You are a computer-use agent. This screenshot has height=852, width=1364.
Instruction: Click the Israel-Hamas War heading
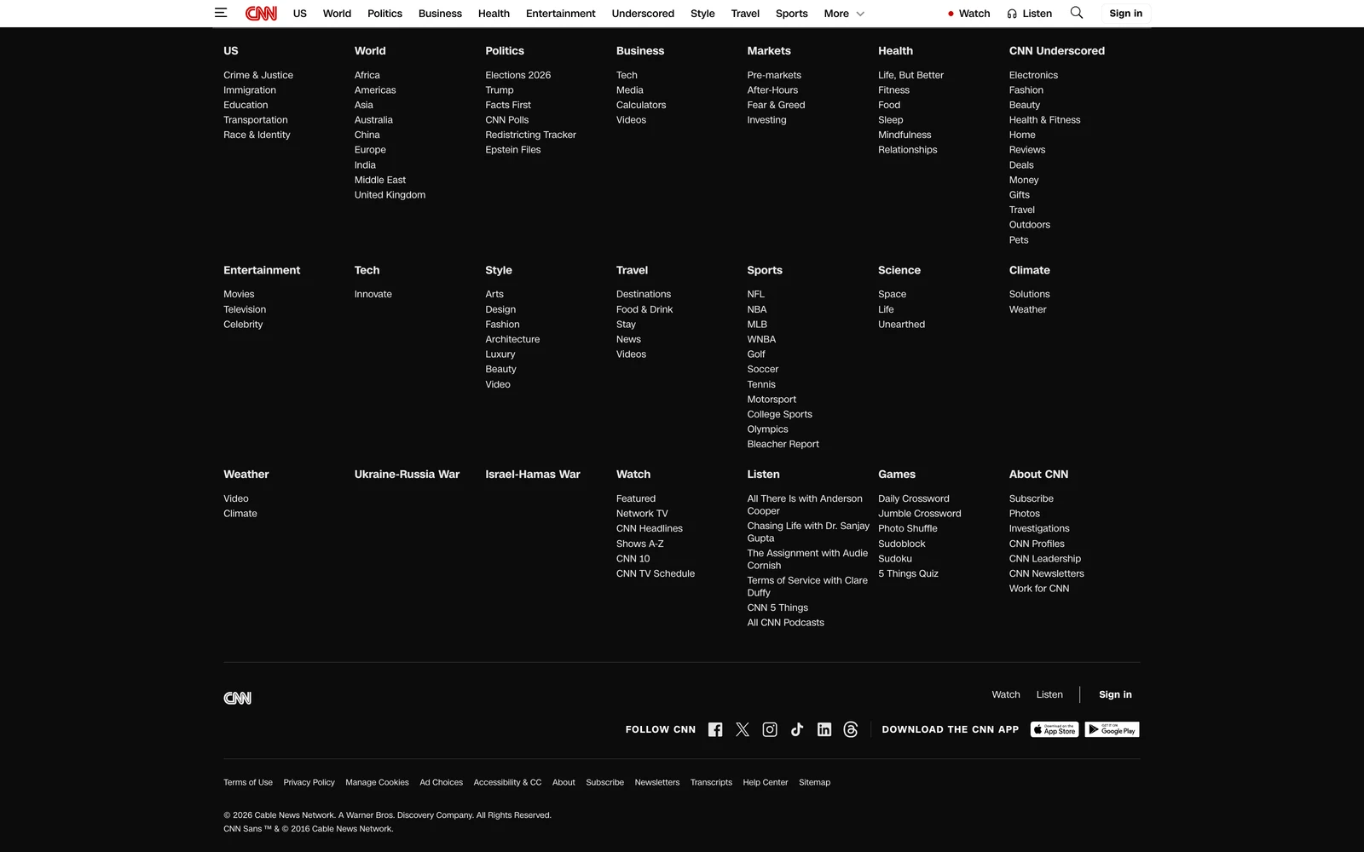tap(533, 475)
